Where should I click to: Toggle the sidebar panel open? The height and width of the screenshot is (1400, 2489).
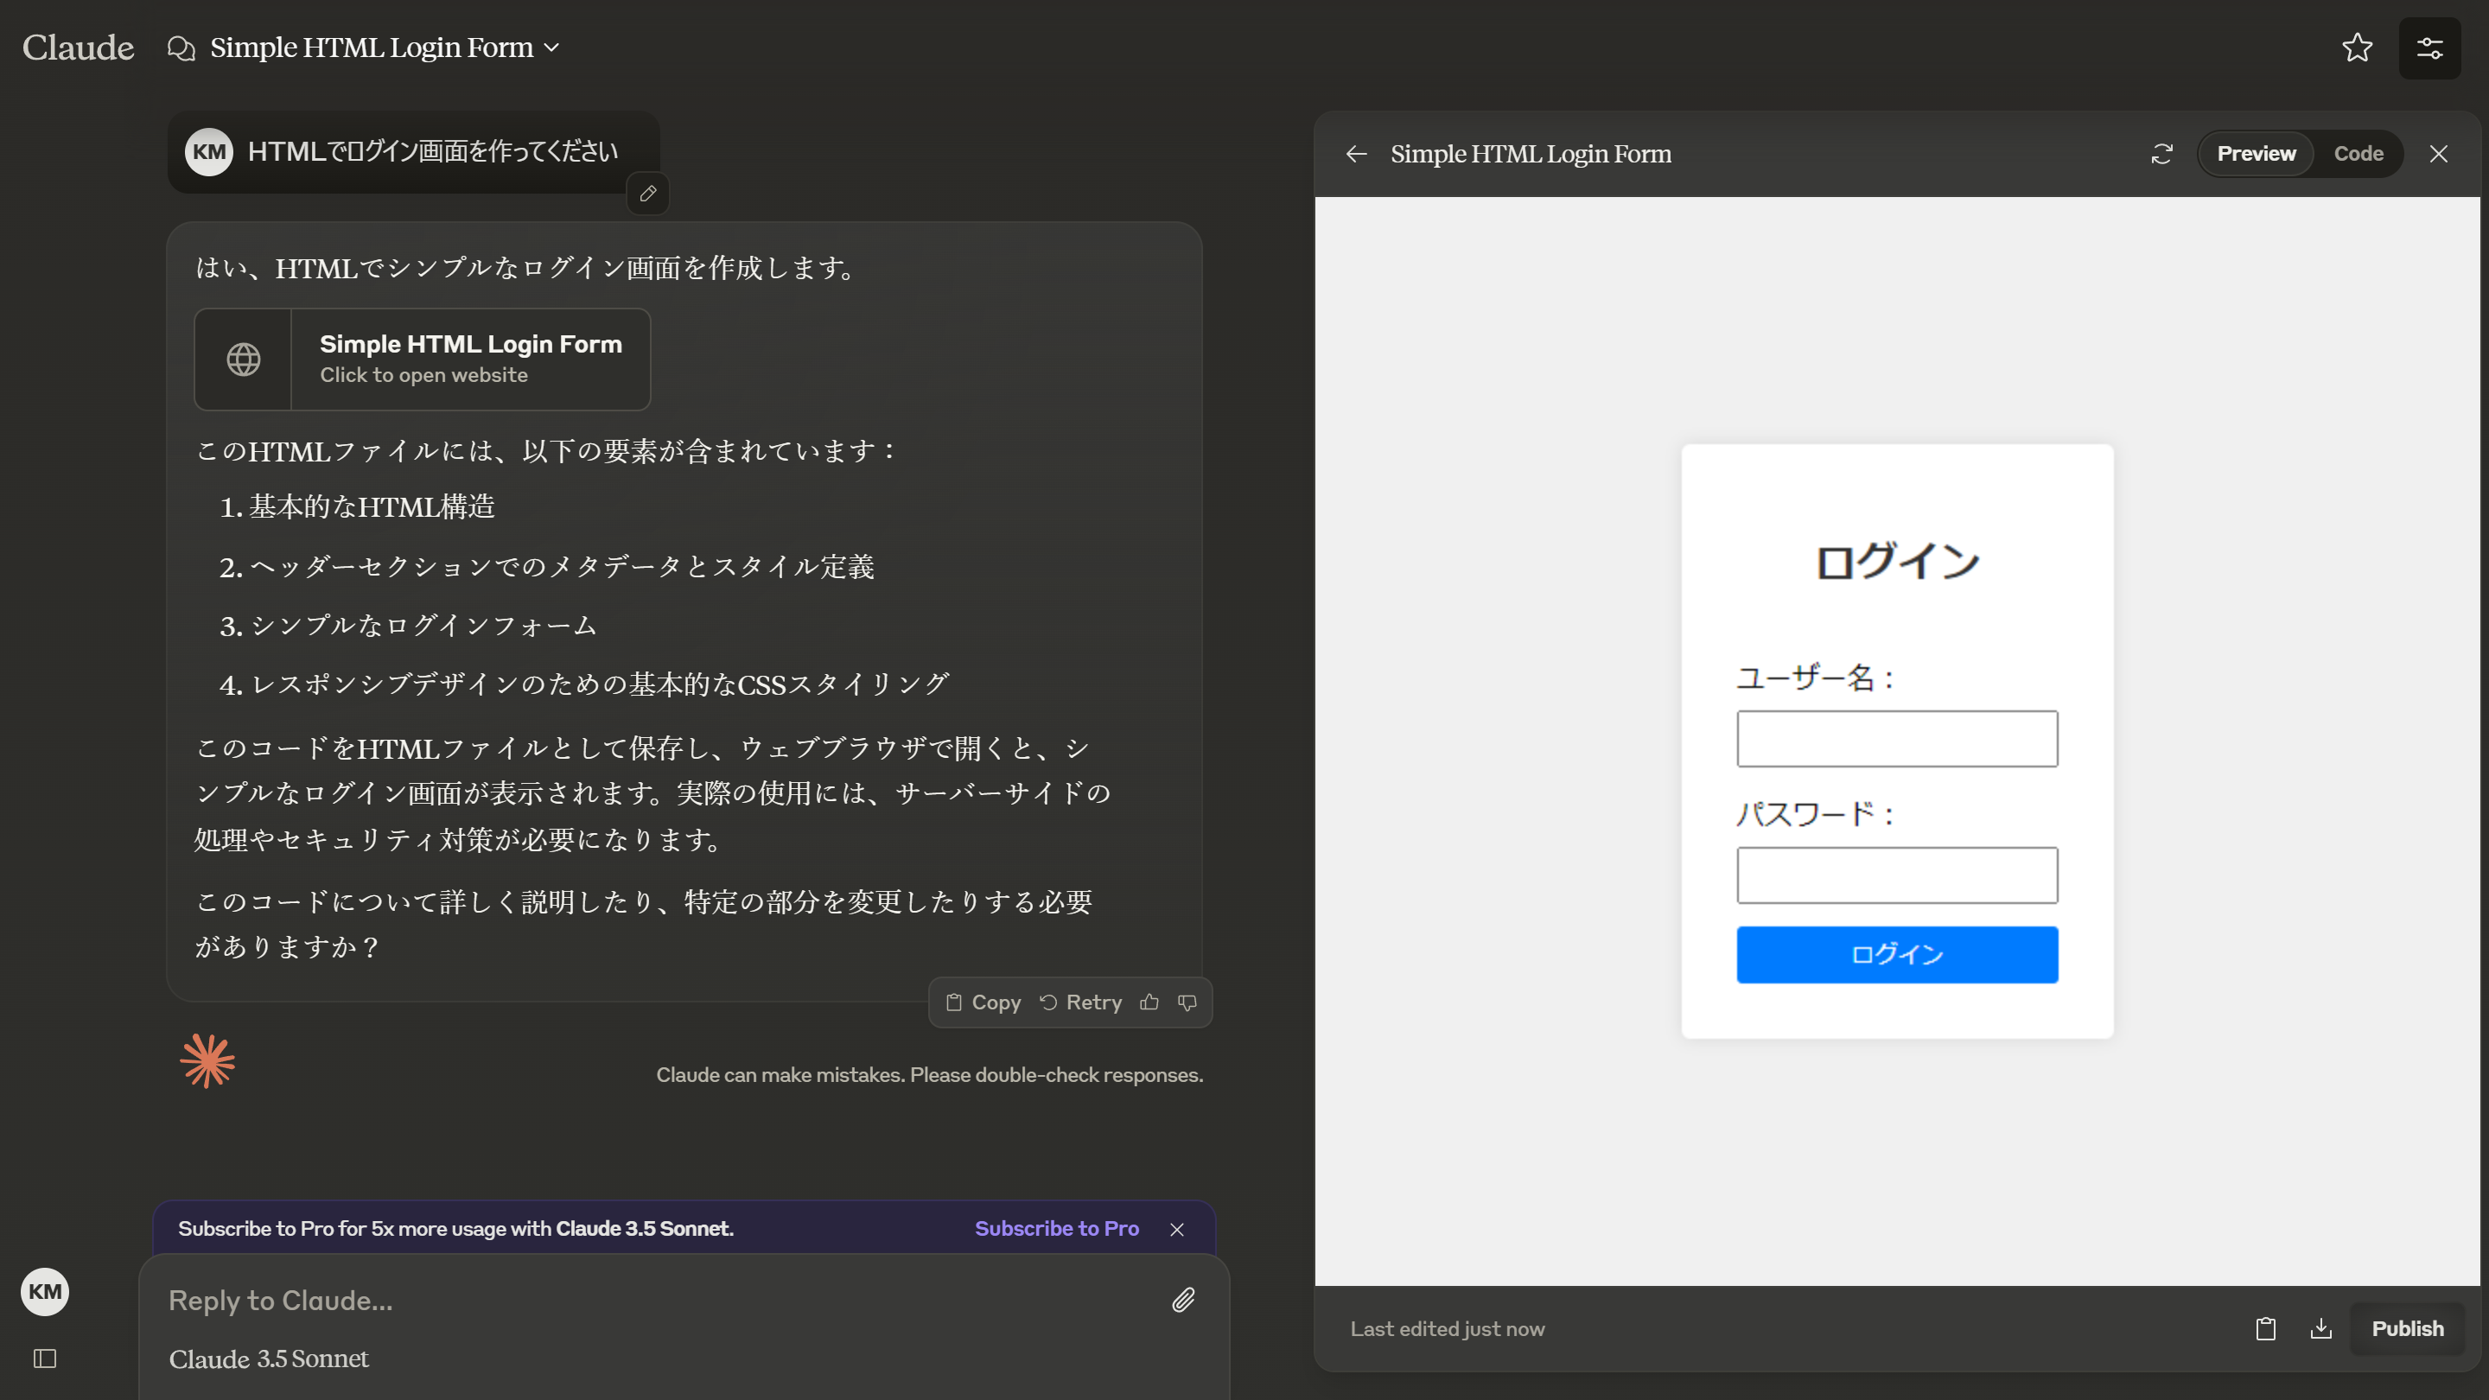click(x=44, y=1359)
